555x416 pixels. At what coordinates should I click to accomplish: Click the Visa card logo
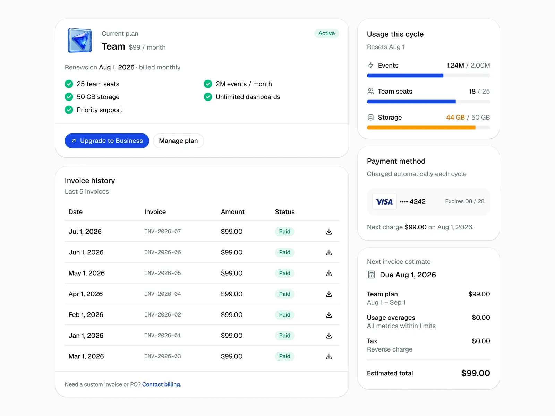click(384, 202)
